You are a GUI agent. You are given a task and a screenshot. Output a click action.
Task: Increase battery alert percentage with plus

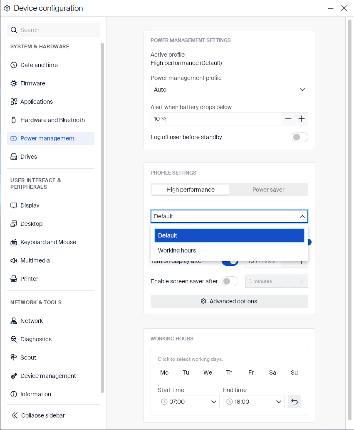point(302,119)
